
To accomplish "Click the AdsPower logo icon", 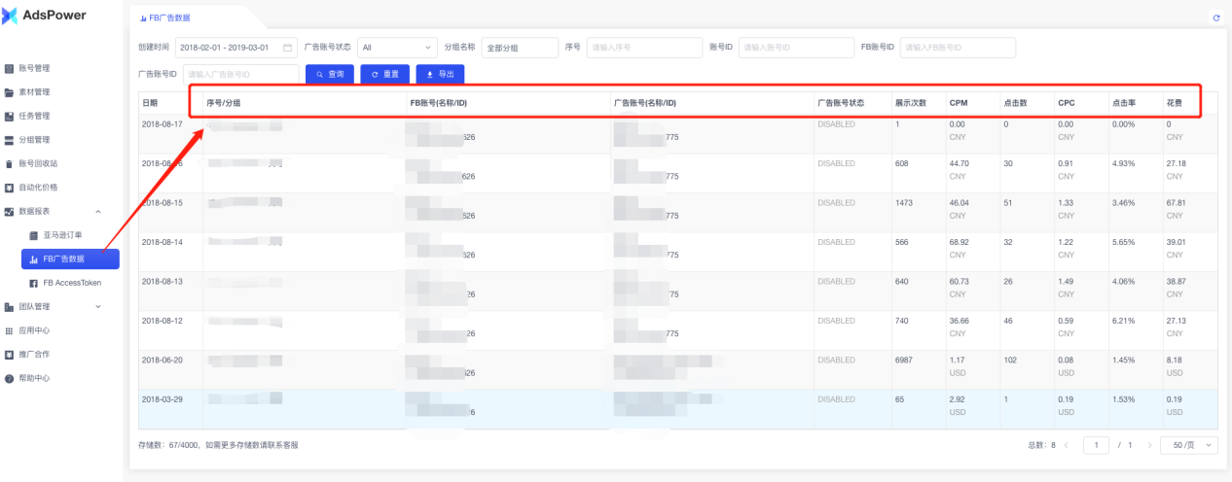I will 11,16.
